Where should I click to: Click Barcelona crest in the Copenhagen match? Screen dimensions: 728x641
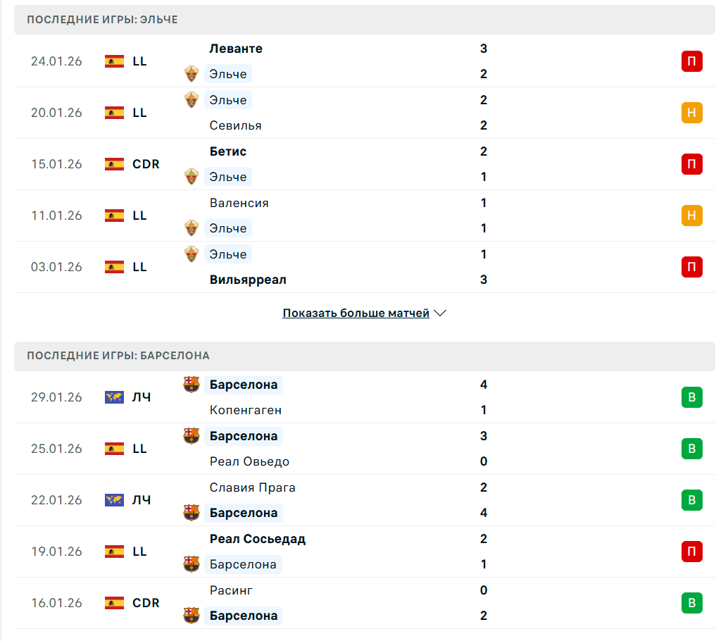[192, 385]
